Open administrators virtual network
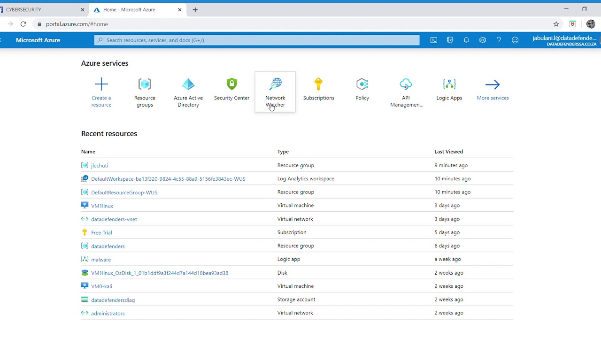601x338 pixels. [108, 314]
